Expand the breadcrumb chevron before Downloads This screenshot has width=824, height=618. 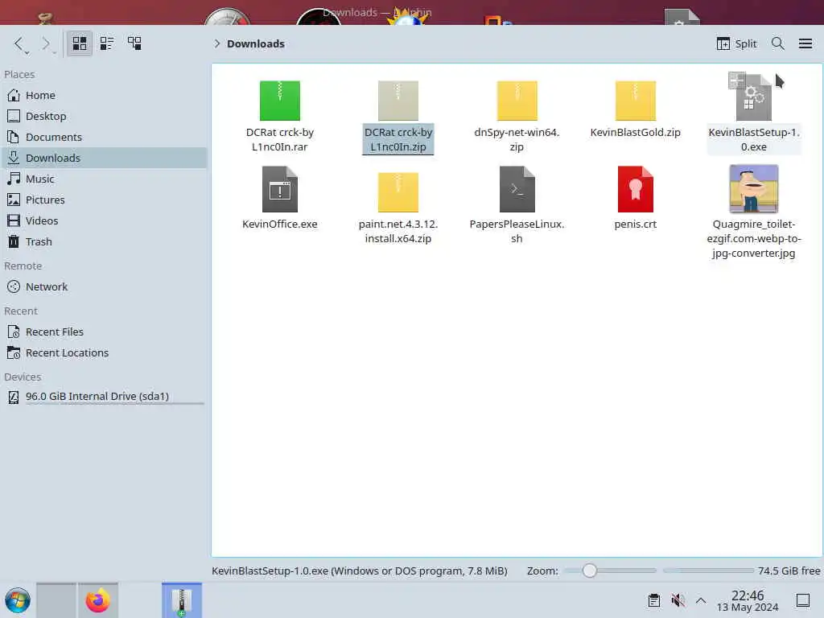[x=217, y=43]
